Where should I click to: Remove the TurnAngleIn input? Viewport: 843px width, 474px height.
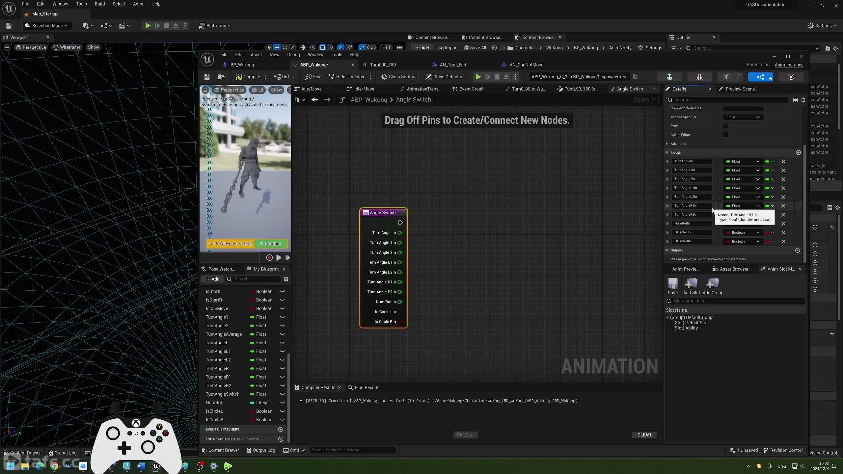pyautogui.click(x=783, y=161)
